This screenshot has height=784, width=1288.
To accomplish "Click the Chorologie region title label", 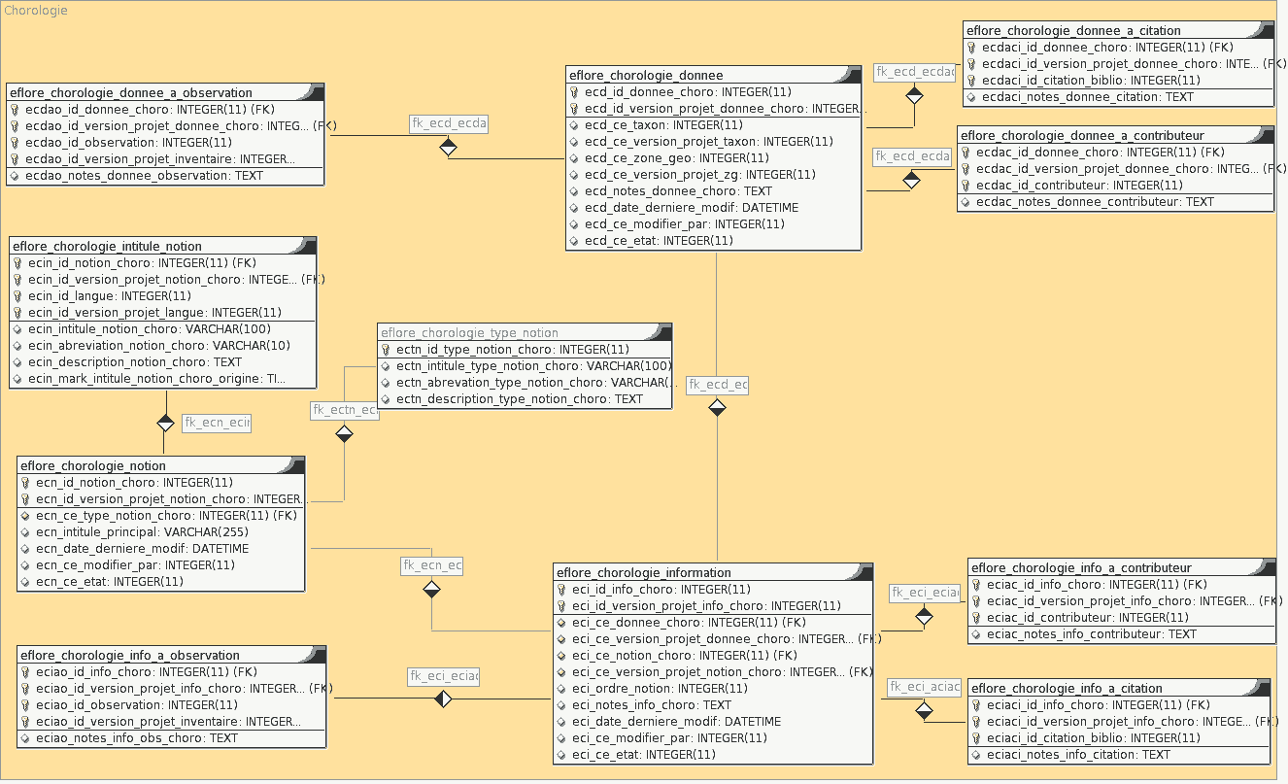I will click(36, 10).
